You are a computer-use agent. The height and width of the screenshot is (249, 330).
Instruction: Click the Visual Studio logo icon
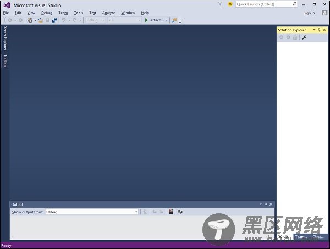tap(7, 5)
